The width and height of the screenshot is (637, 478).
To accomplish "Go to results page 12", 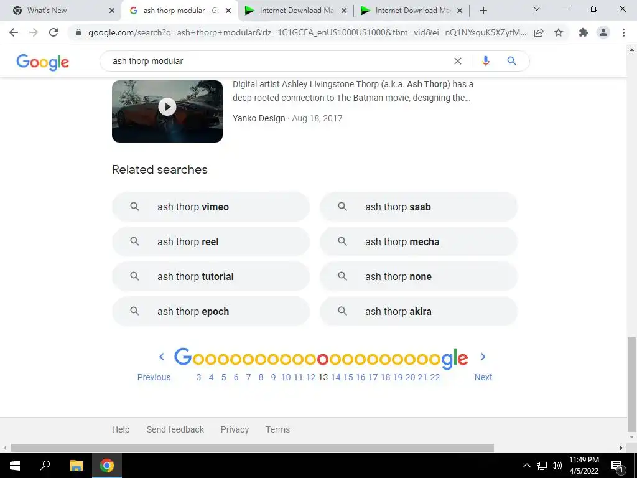I will (x=311, y=377).
